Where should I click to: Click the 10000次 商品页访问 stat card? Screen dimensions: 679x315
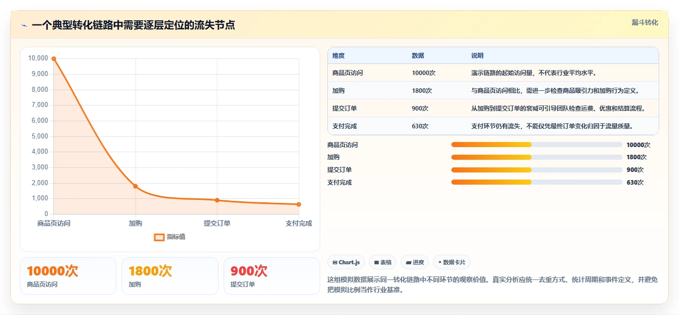click(68, 276)
